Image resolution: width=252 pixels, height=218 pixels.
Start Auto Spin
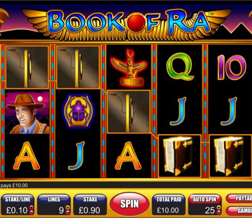[x=205, y=199]
